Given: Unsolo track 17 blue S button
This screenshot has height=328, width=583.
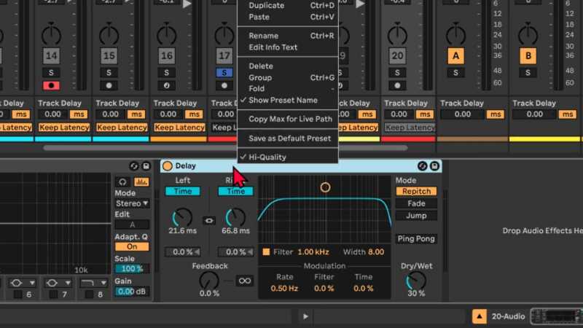Looking at the screenshot, I should click(x=224, y=72).
